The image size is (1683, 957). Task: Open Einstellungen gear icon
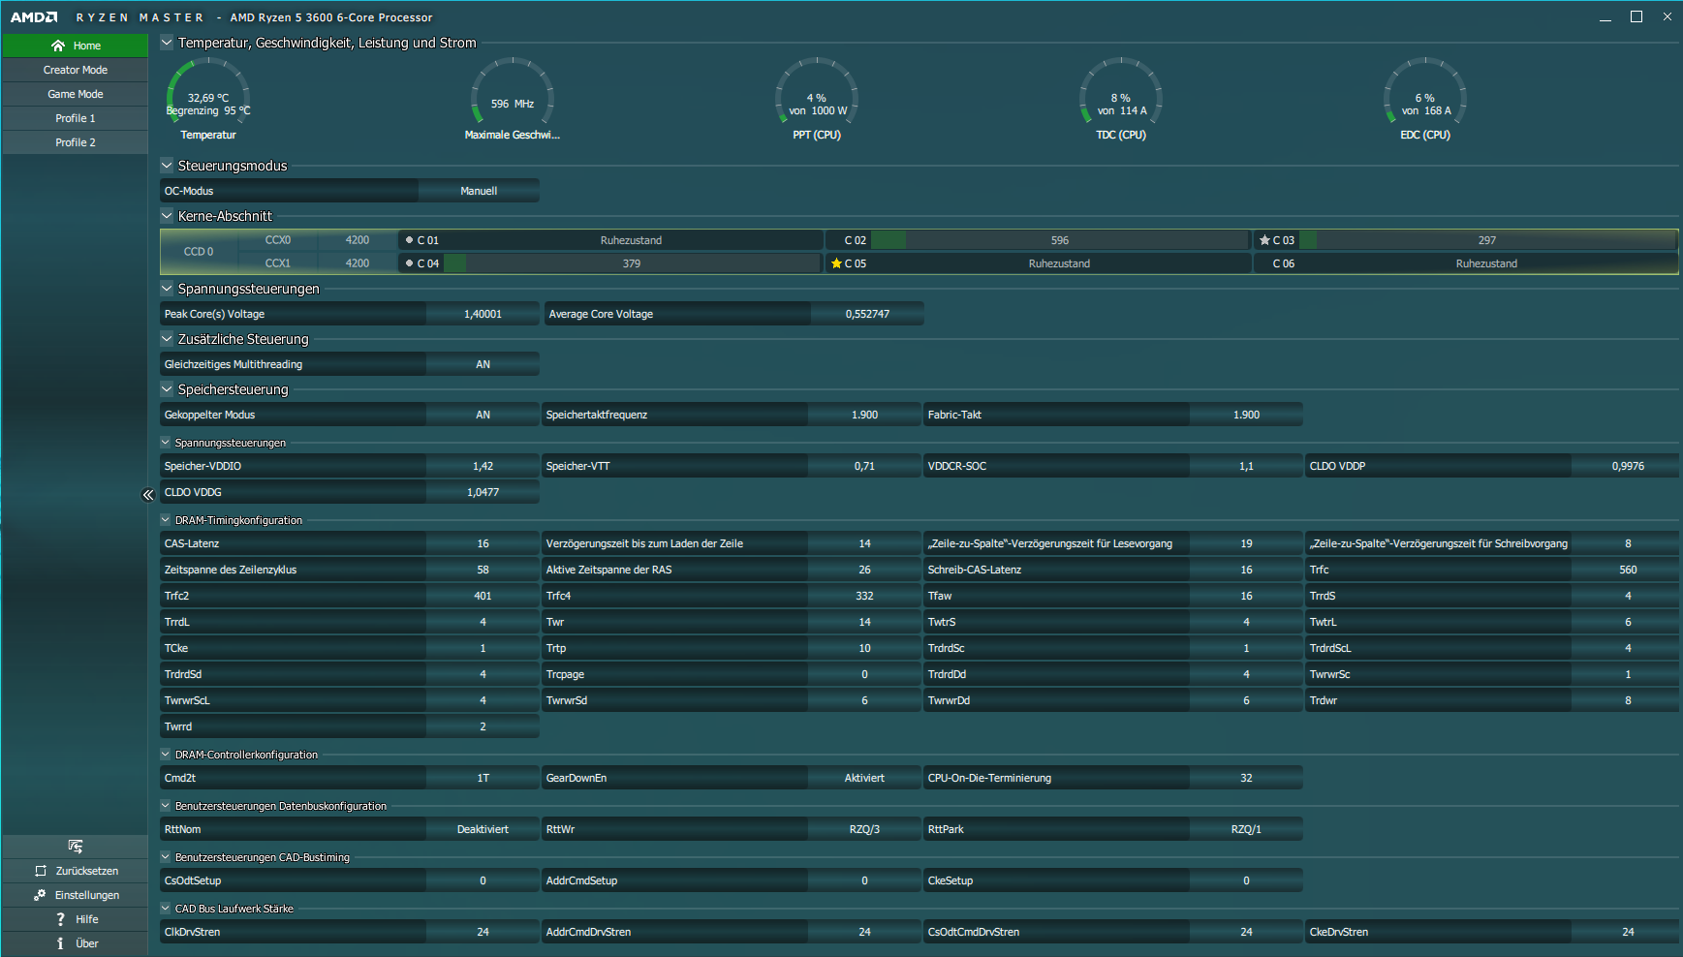coord(40,895)
